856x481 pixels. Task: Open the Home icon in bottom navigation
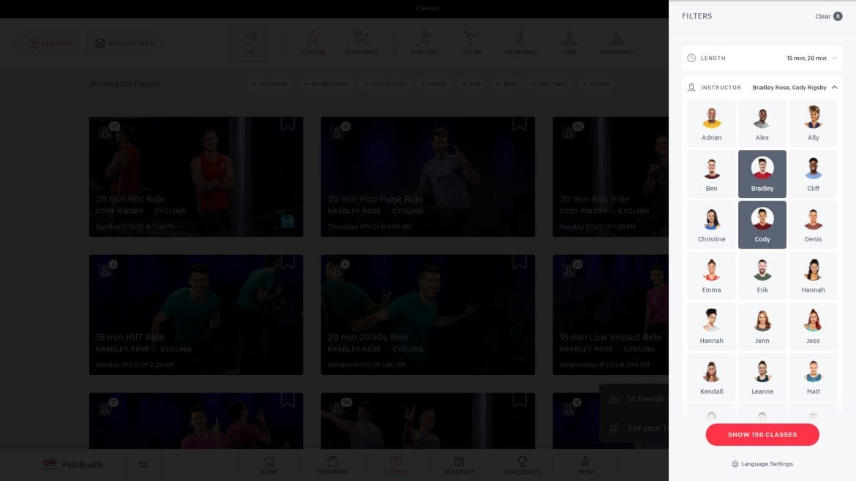pyautogui.click(x=269, y=461)
